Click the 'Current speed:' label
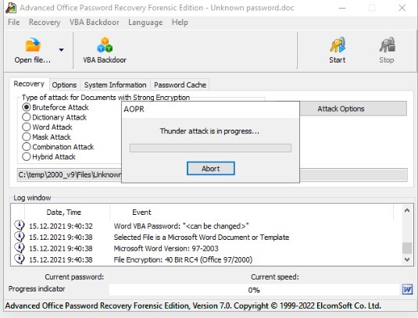The height and width of the screenshot is (318, 418). coord(275,277)
